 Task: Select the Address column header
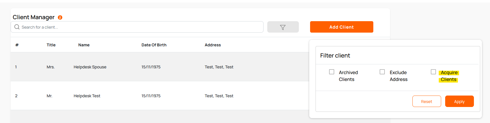coord(213,45)
